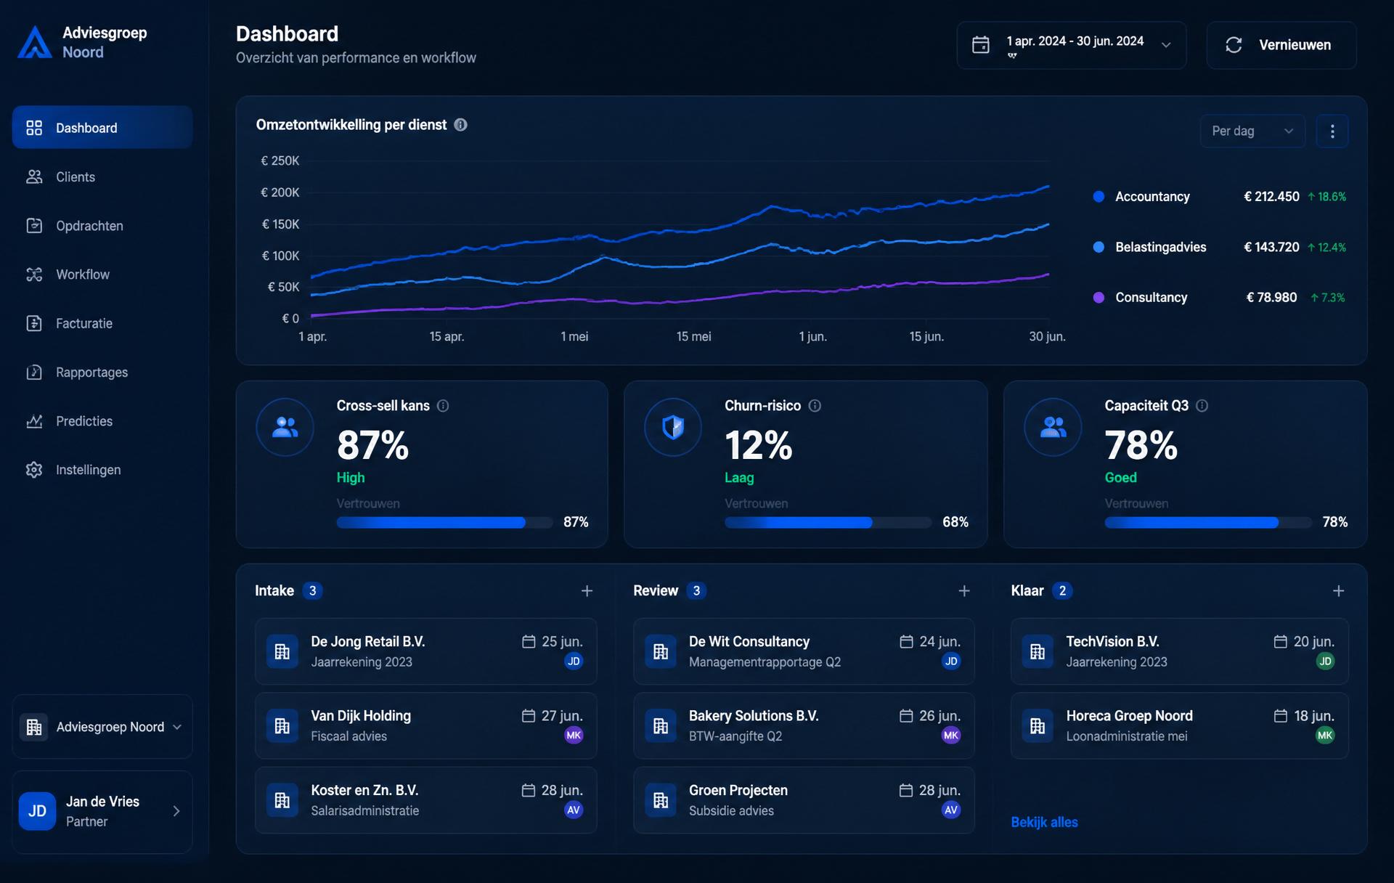Click the Cross-sell kans people icon

click(285, 427)
